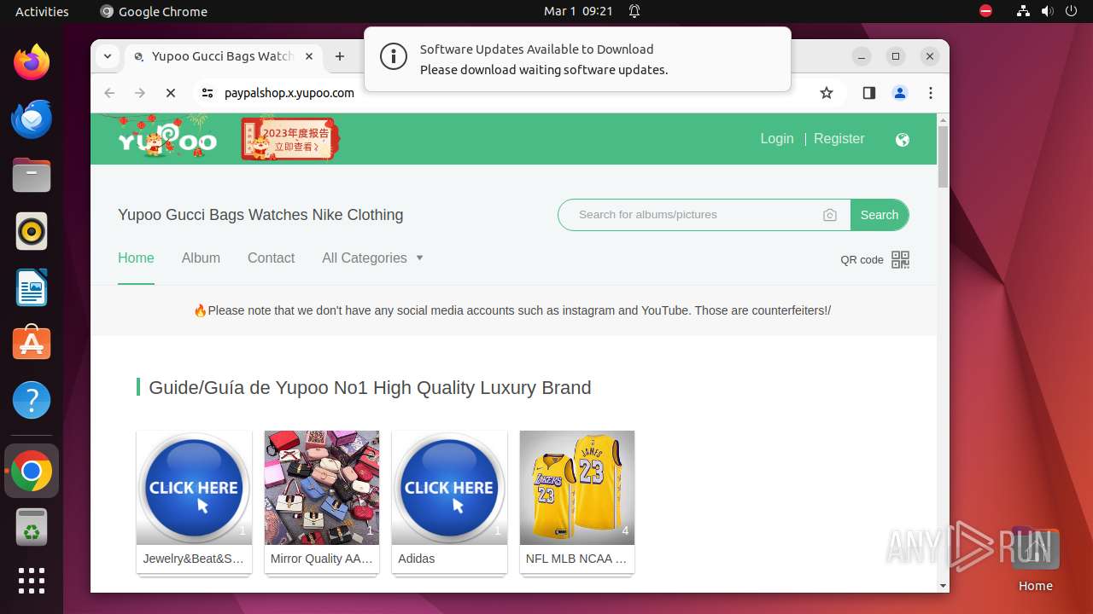Open the Login link
Image resolution: width=1093 pixels, height=614 pixels.
pyautogui.click(x=777, y=139)
